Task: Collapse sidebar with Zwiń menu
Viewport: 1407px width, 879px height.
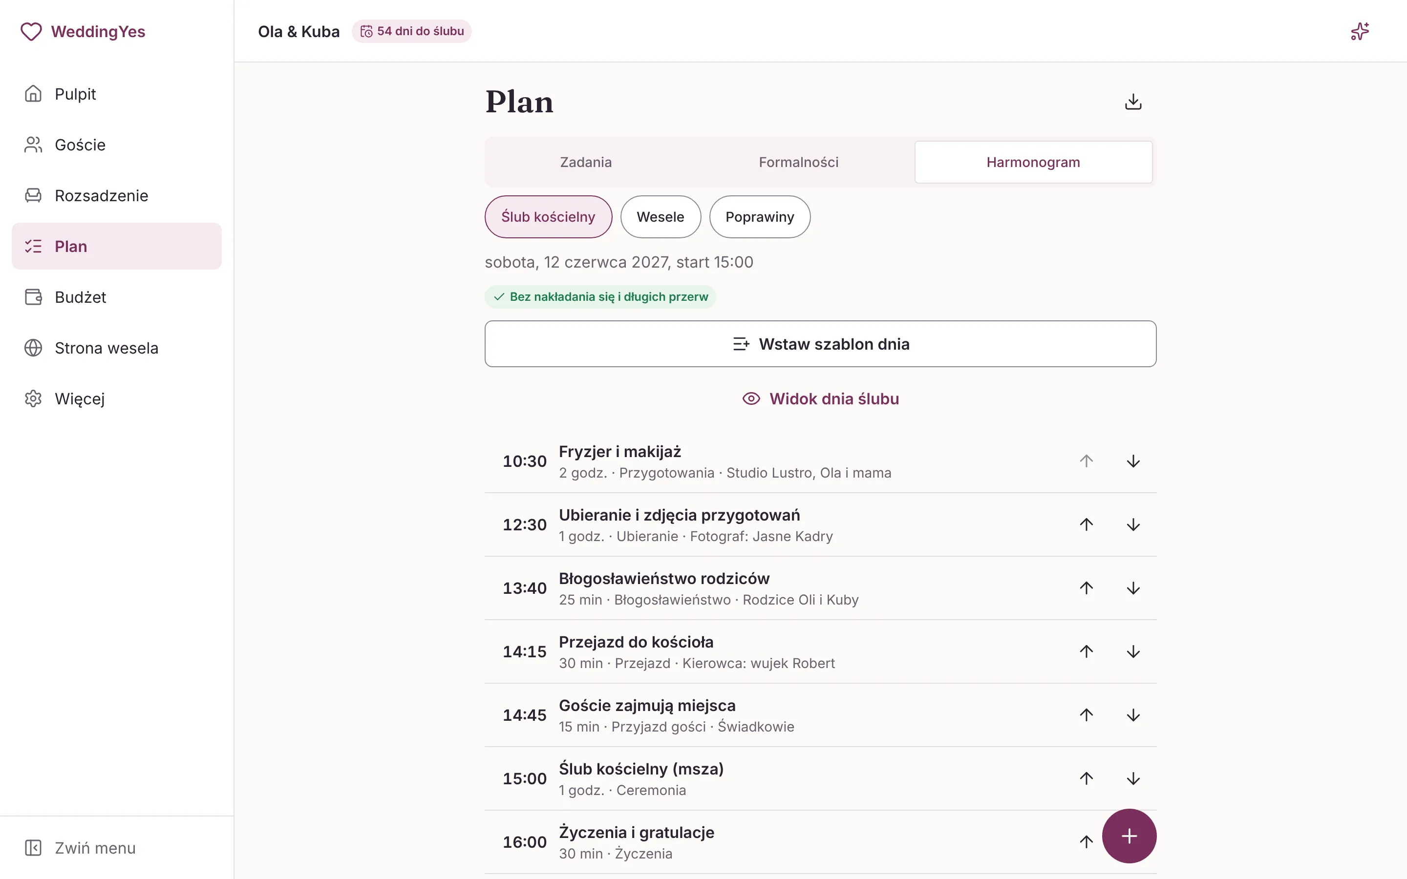Action: [x=116, y=848]
